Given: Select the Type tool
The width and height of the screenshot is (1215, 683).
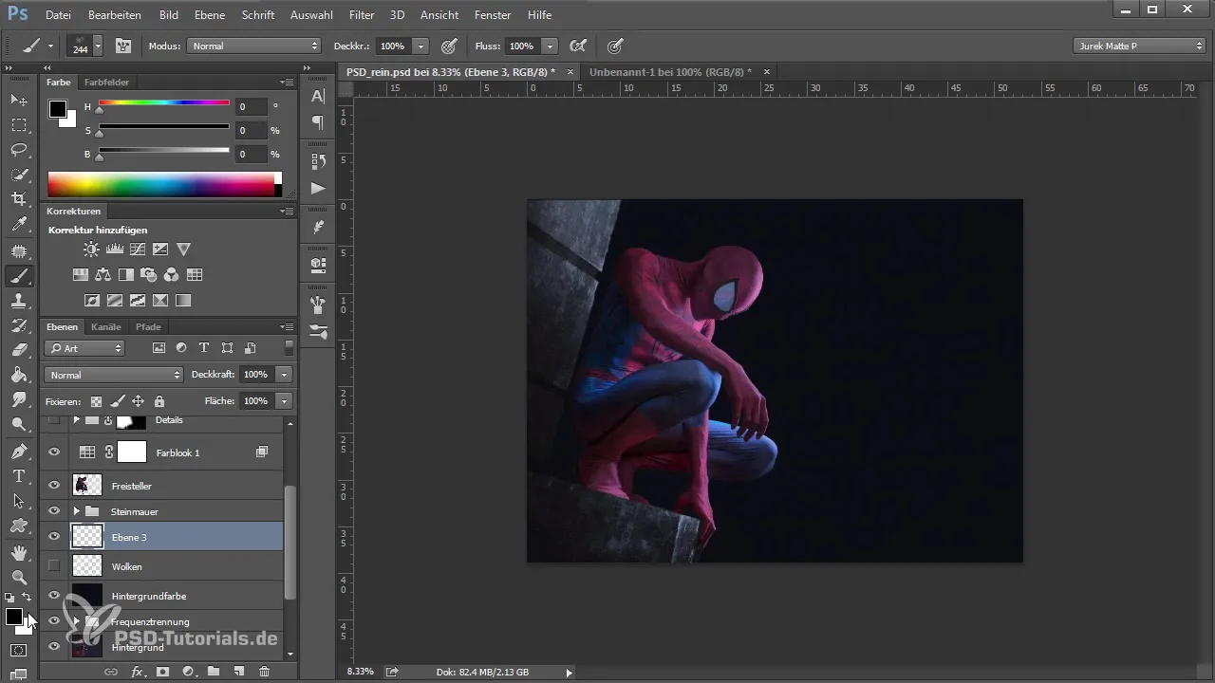Looking at the screenshot, I should click(x=19, y=475).
